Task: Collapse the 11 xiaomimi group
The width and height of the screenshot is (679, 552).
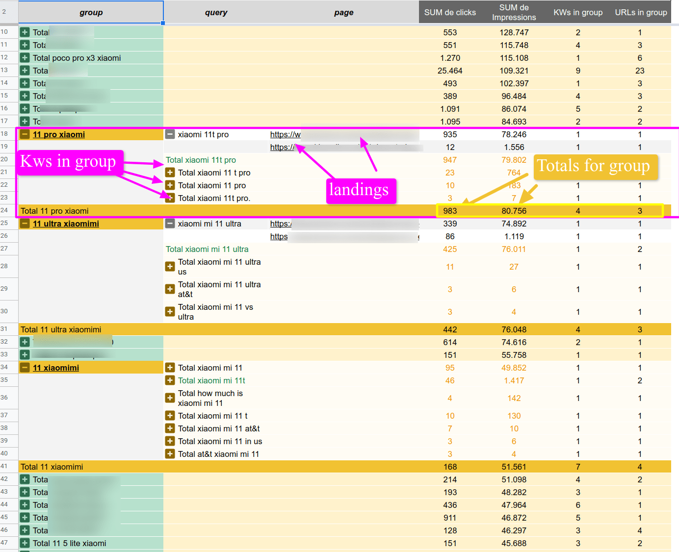Action: coord(25,368)
